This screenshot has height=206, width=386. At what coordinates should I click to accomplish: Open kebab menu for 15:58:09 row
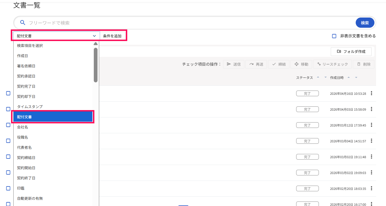pyautogui.click(x=372, y=109)
